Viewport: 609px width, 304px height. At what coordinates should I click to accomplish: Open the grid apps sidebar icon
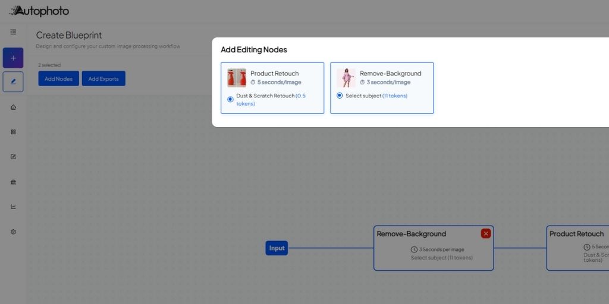pos(13,132)
